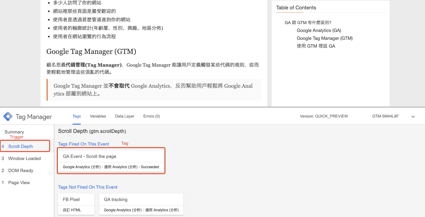Switch to the Tags tab
Image resolution: width=425 pixels, height=217 pixels.
[x=76, y=116]
